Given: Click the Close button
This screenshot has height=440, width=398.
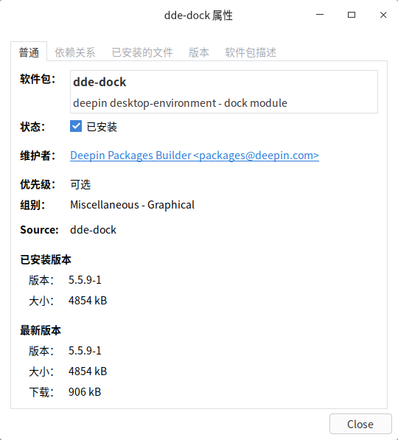Looking at the screenshot, I should coord(360,424).
